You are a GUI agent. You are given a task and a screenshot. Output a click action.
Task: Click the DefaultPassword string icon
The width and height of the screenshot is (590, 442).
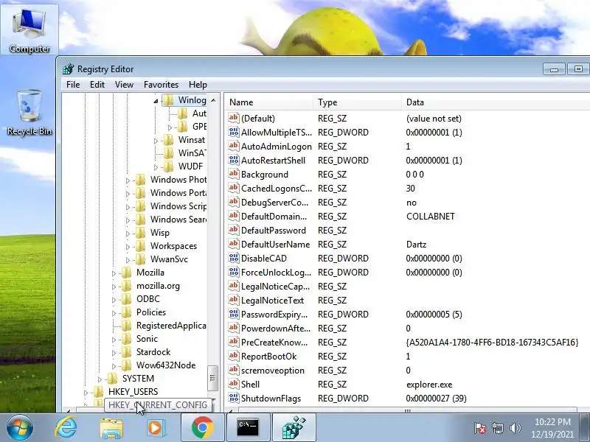233,230
